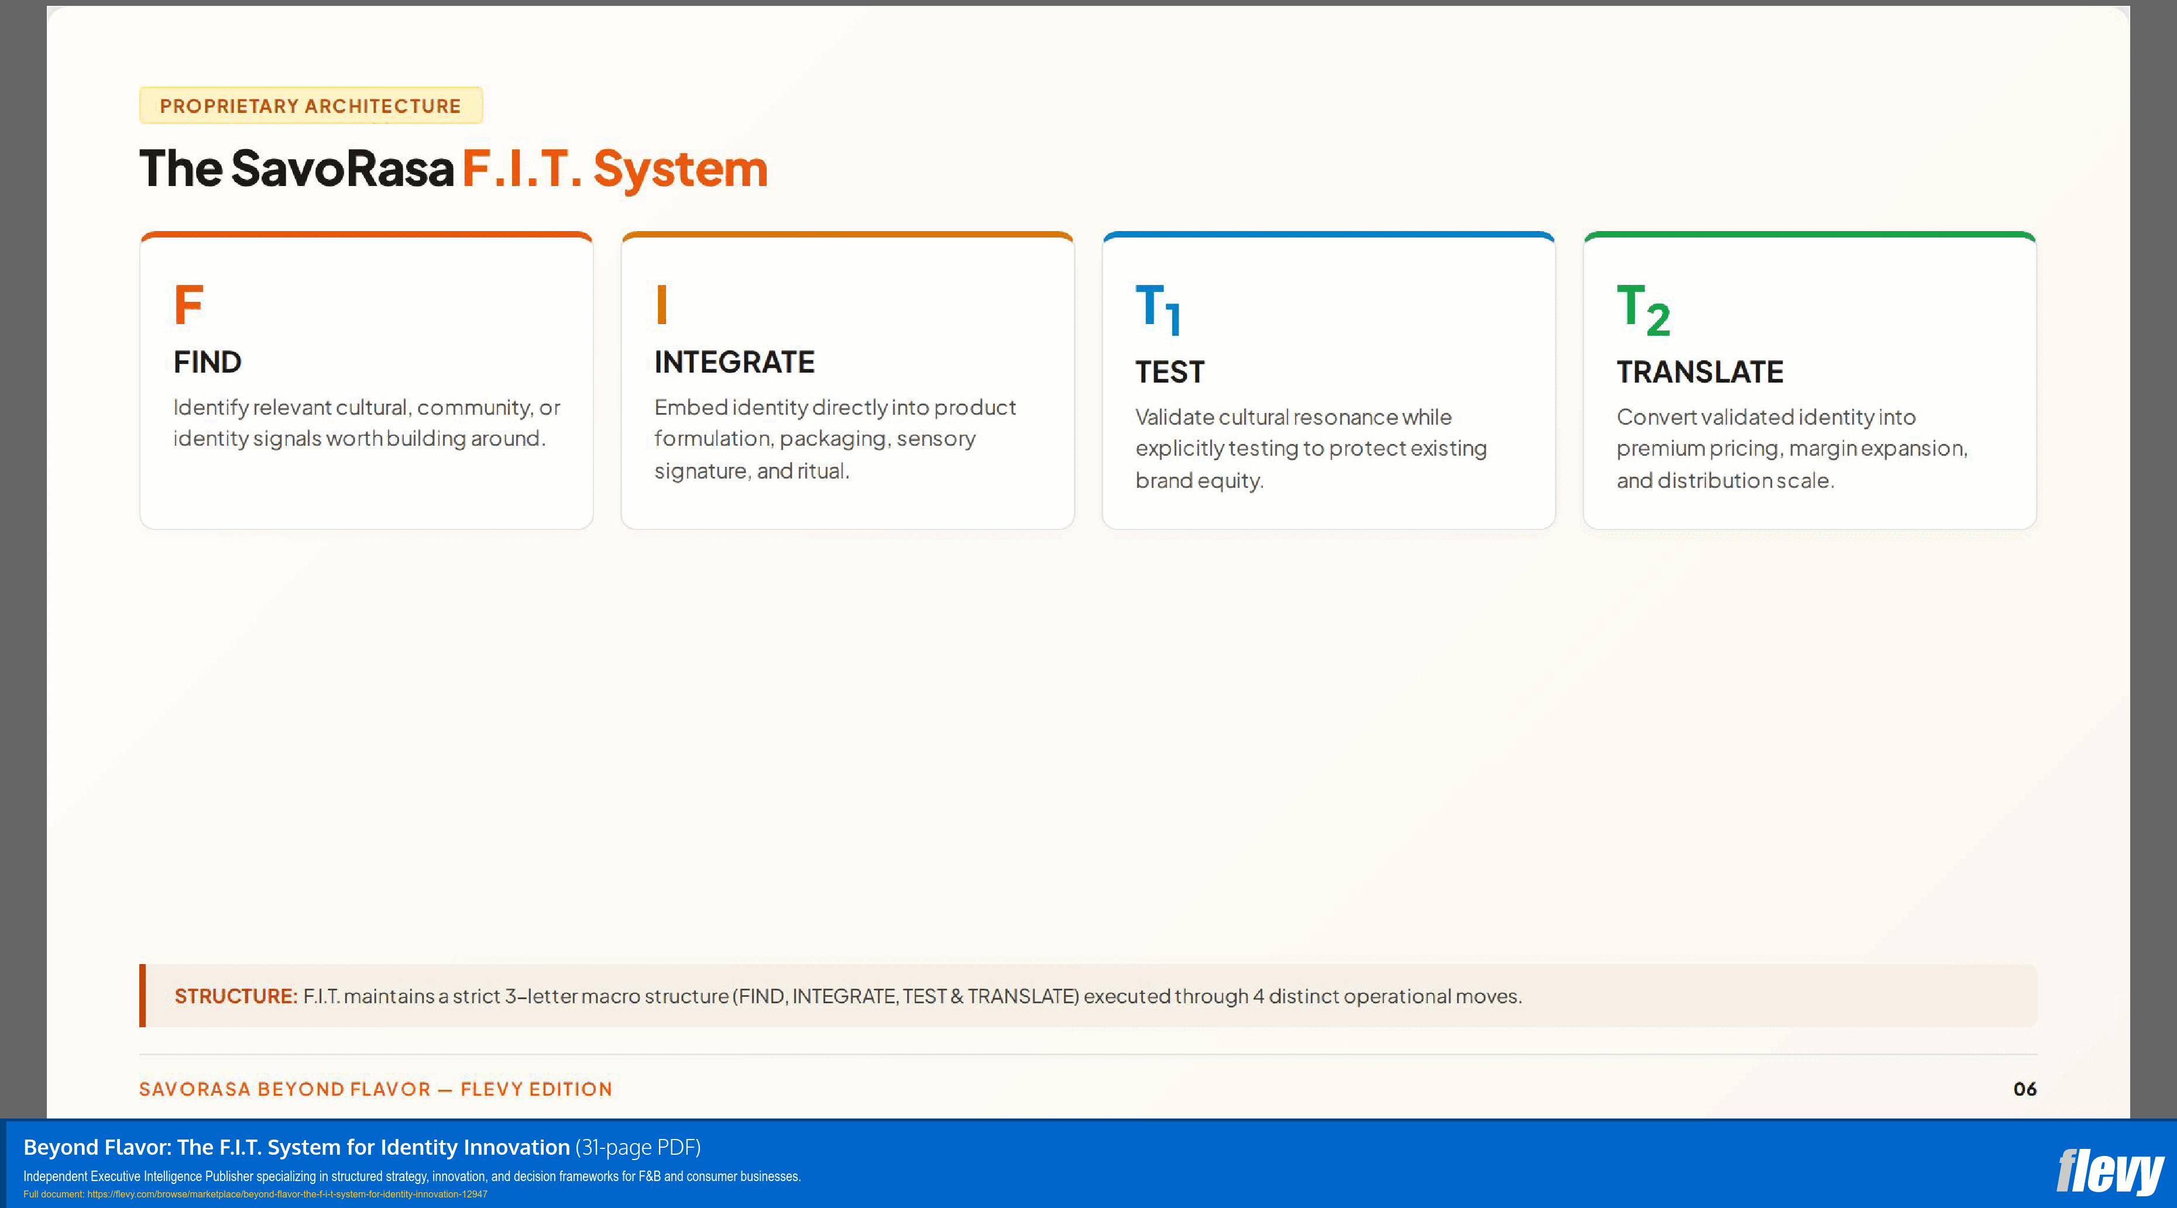This screenshot has height=1208, width=2177.
Task: Click the FIND description 'Identify relevant cultural...' text
Action: click(367, 423)
